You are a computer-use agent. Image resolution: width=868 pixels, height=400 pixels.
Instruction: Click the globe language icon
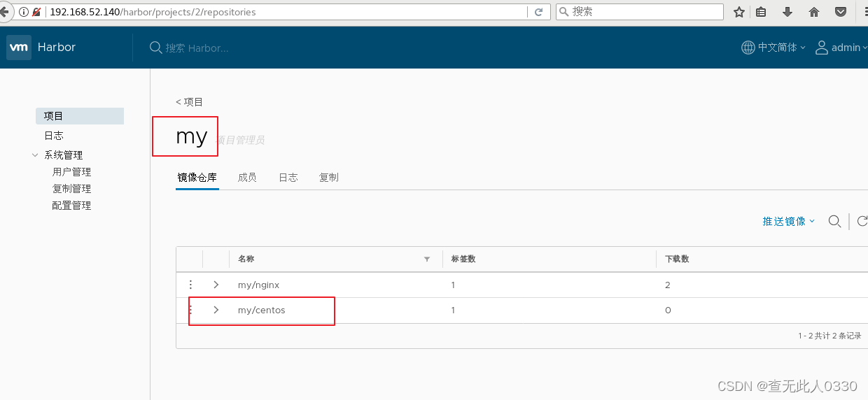[x=748, y=48]
